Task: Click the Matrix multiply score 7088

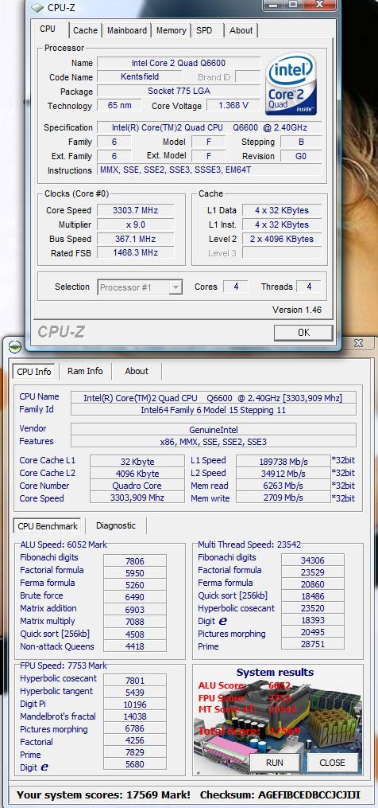Action: (x=135, y=622)
